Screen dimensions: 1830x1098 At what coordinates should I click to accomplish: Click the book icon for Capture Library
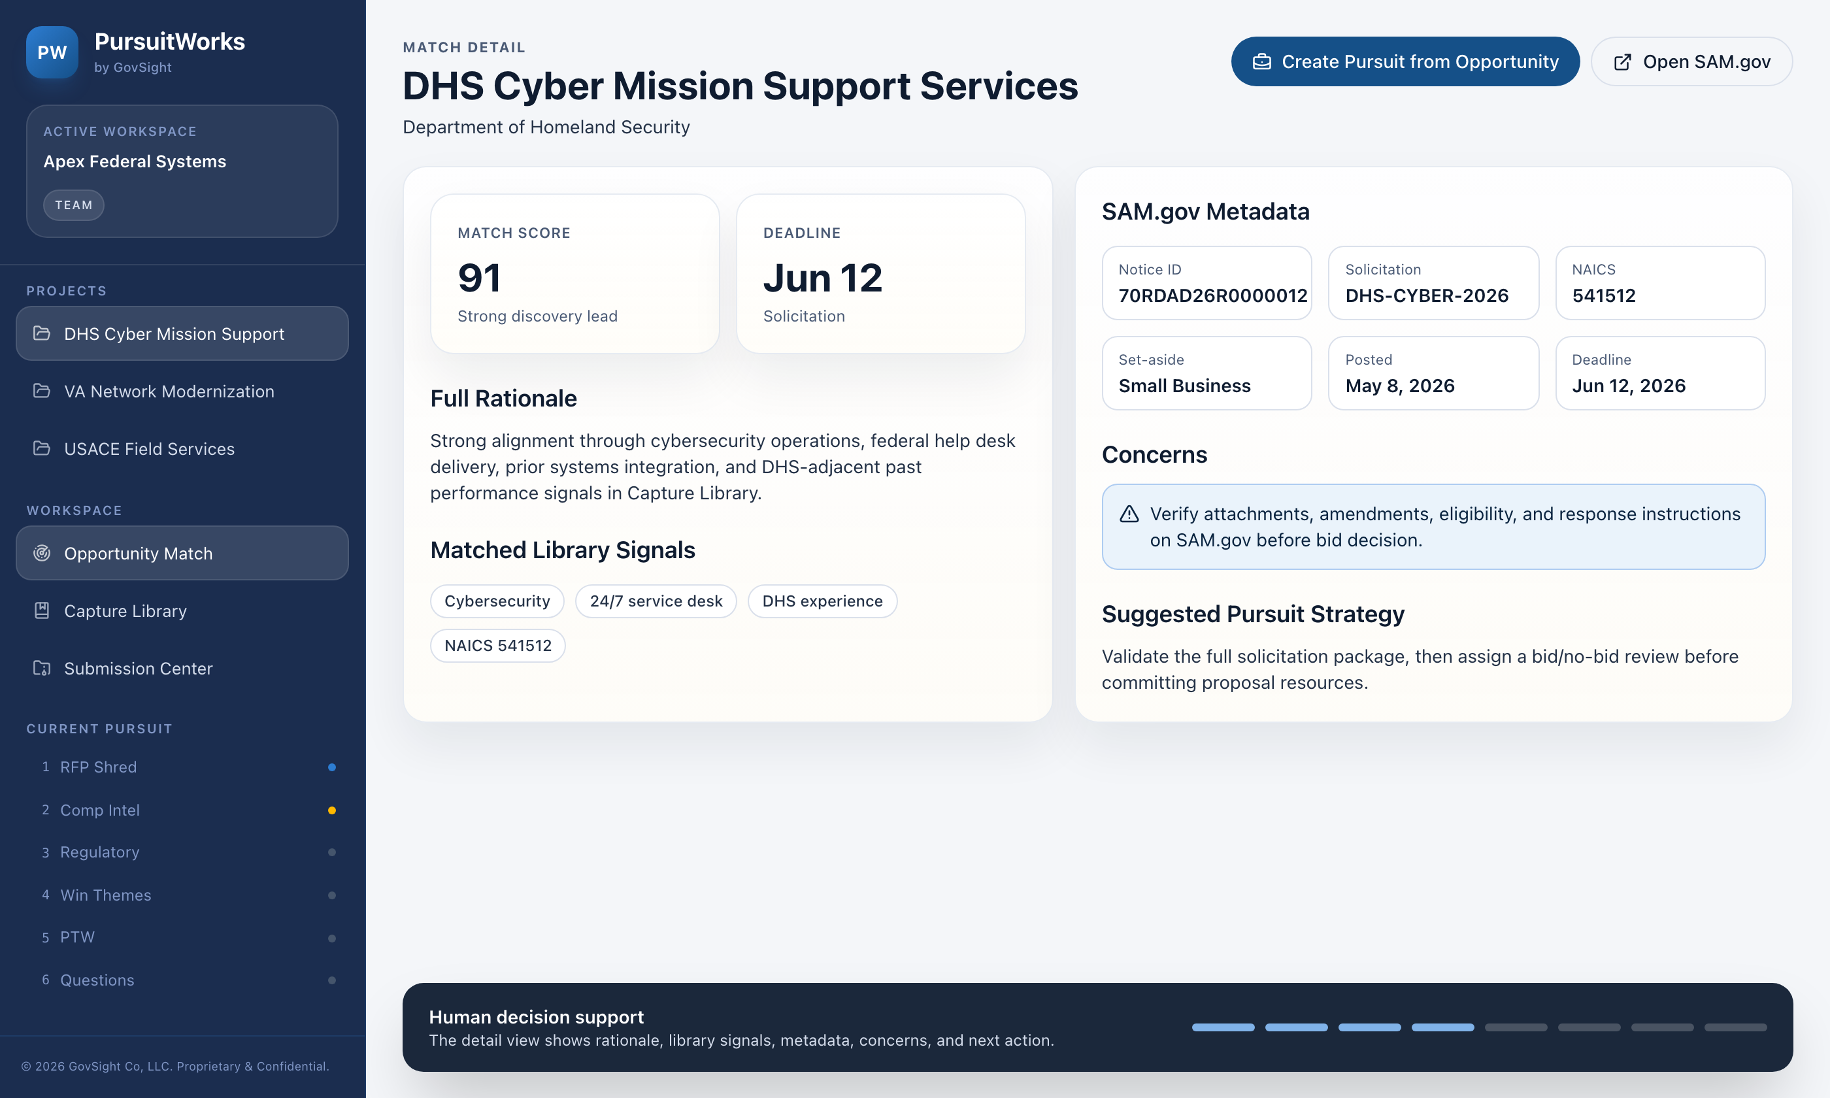(x=42, y=610)
